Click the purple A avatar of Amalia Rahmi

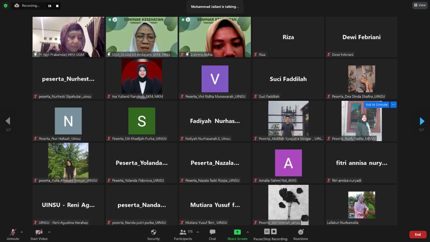point(288,163)
